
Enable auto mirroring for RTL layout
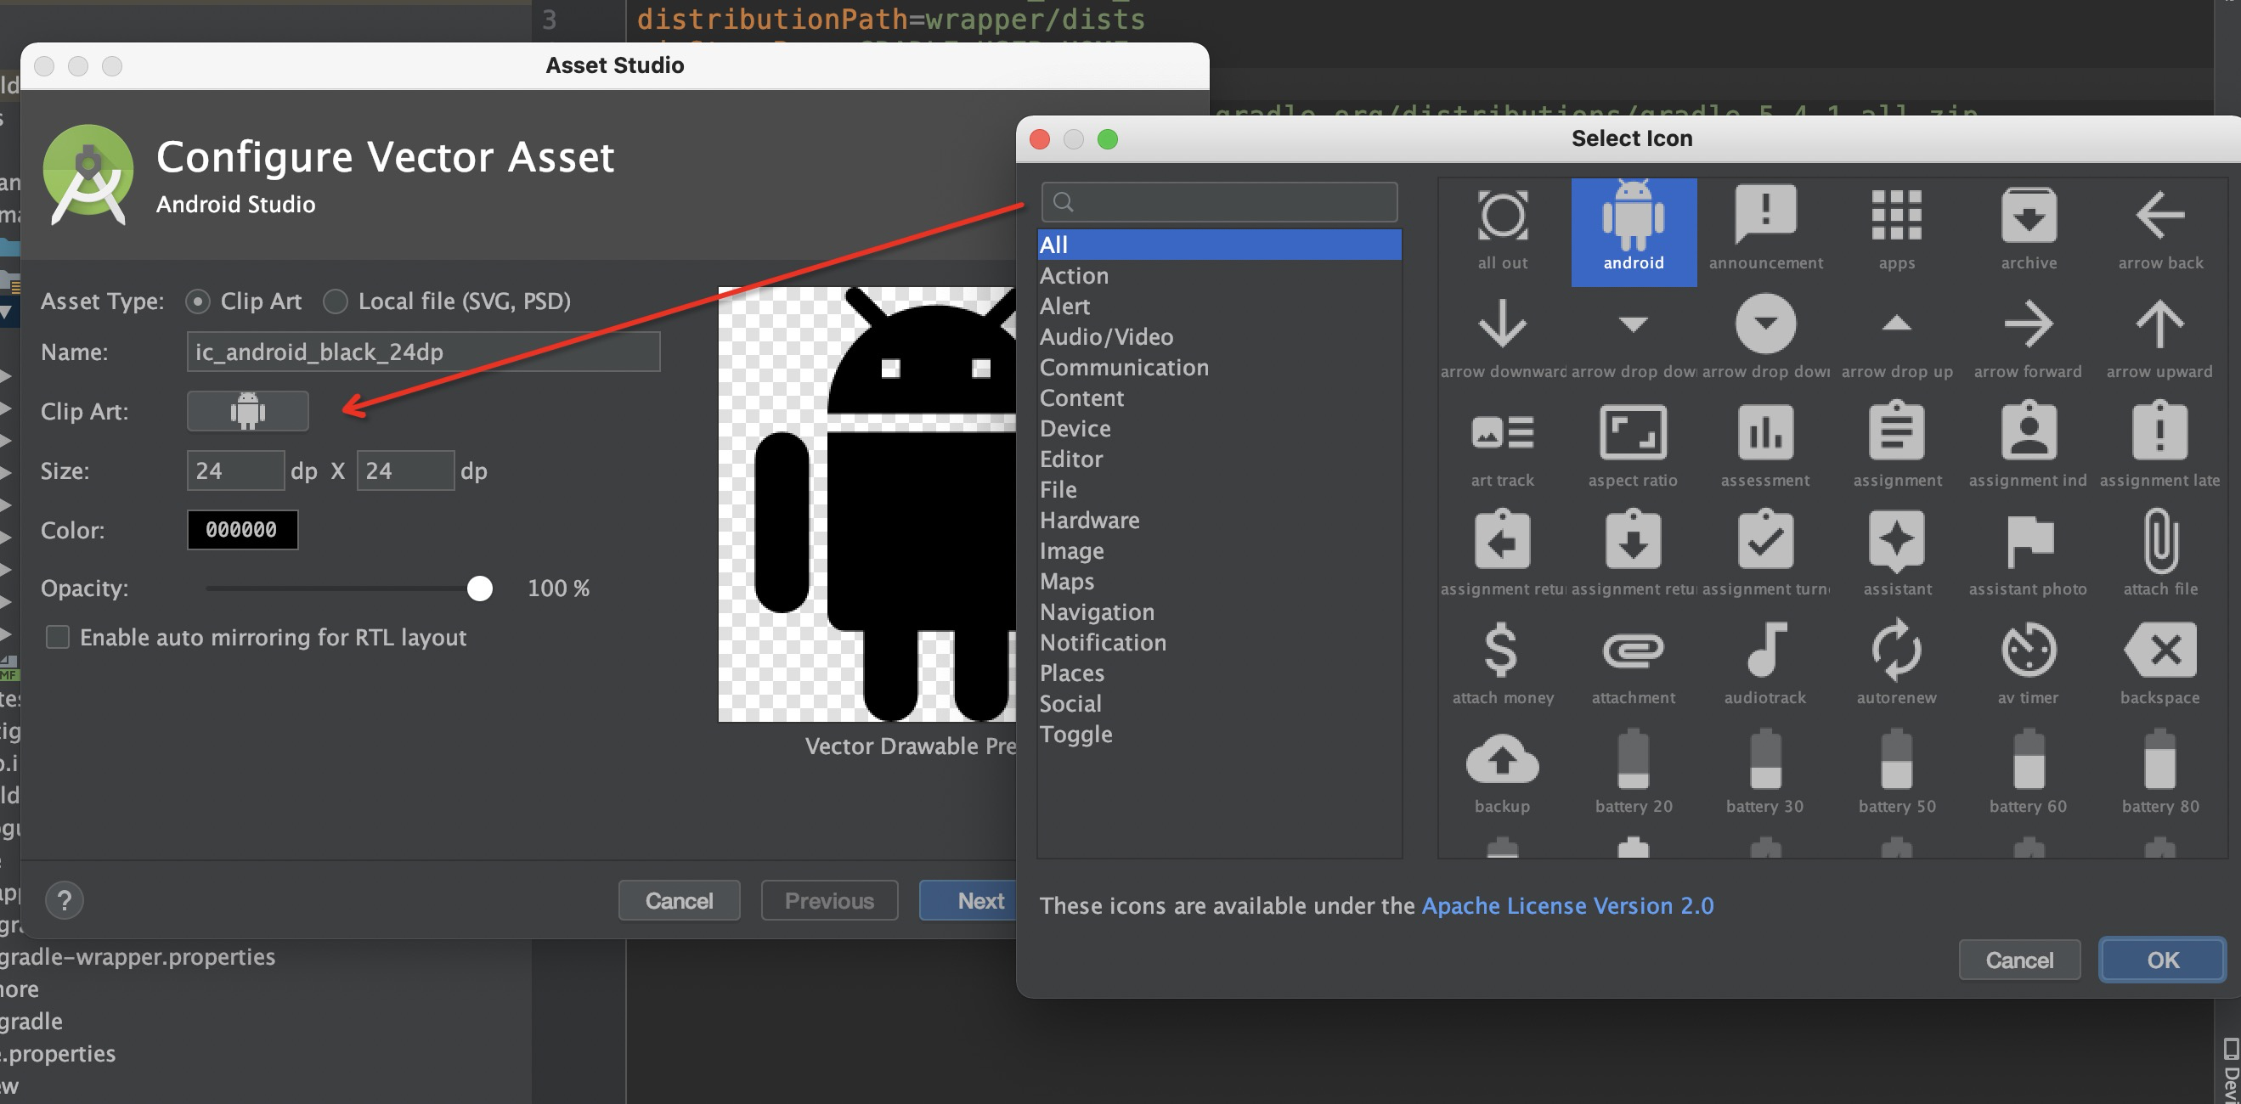[58, 637]
